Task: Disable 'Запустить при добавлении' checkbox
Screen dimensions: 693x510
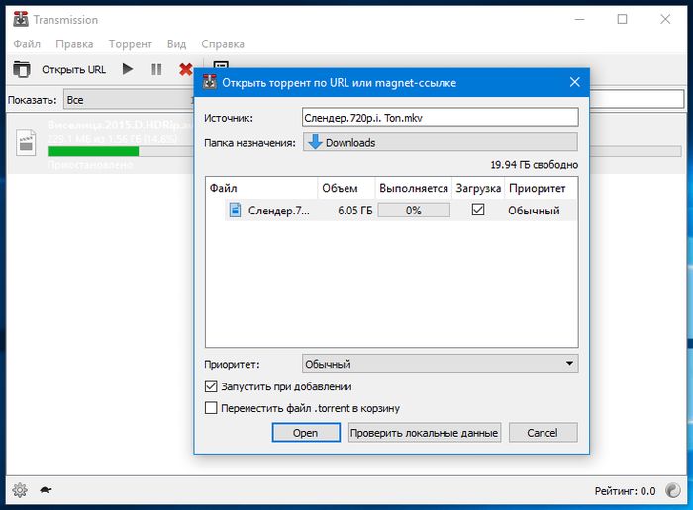Action: 211,386
